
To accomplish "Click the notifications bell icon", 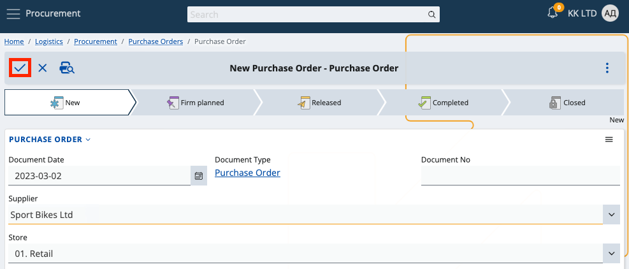I will 553,13.
